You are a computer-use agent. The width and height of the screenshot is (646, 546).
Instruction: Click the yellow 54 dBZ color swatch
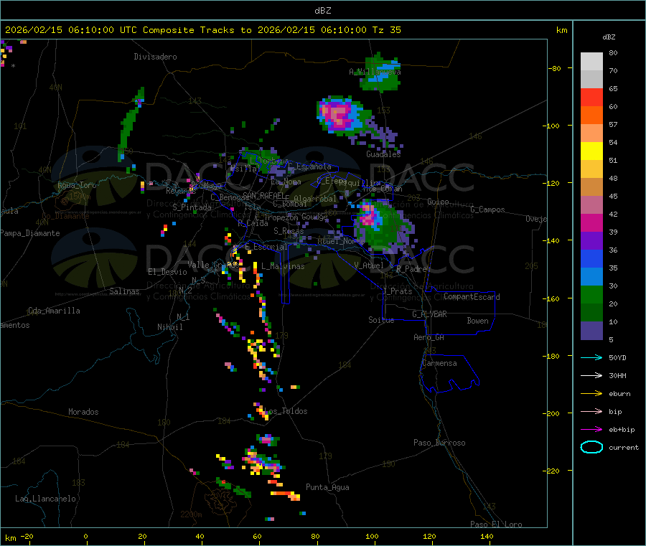[x=591, y=151]
